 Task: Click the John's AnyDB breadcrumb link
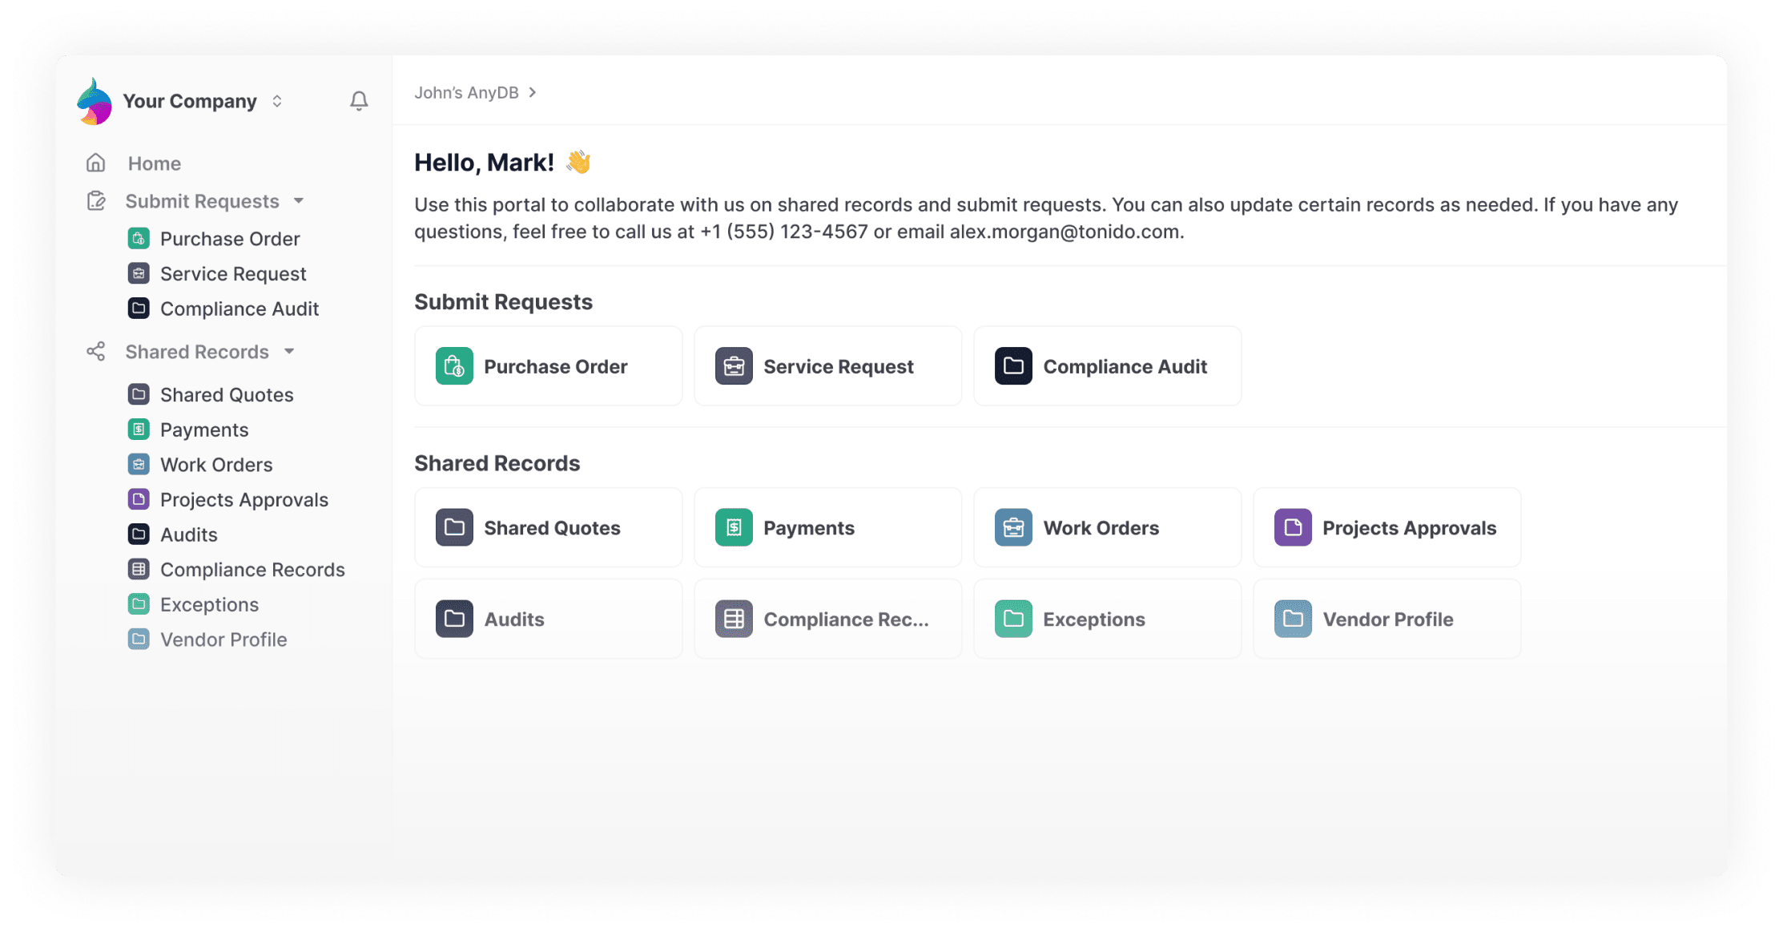coord(466,93)
